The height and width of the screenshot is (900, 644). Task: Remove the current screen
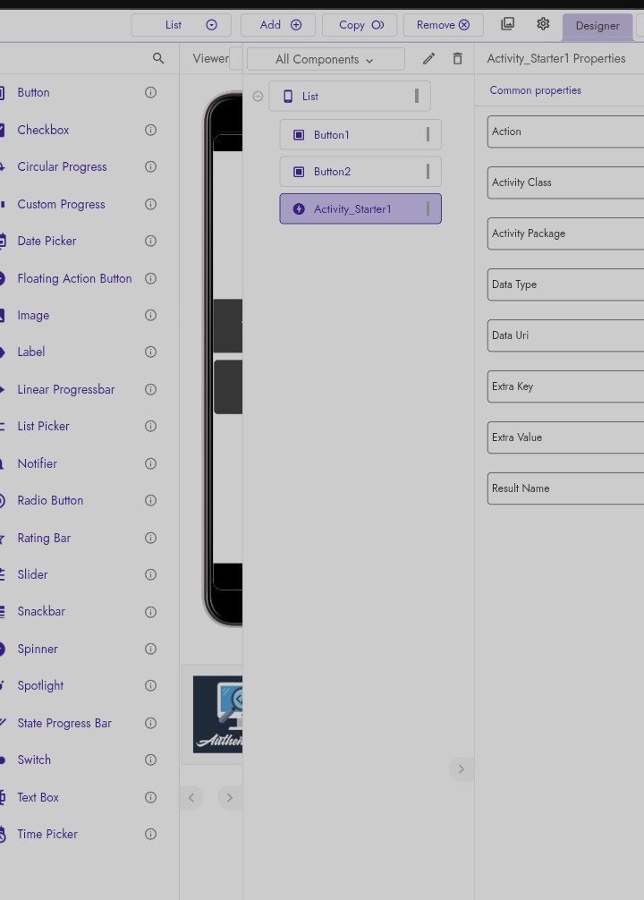click(443, 25)
